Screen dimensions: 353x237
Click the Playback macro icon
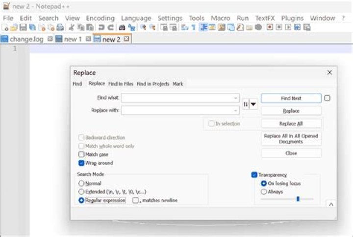[288, 27]
